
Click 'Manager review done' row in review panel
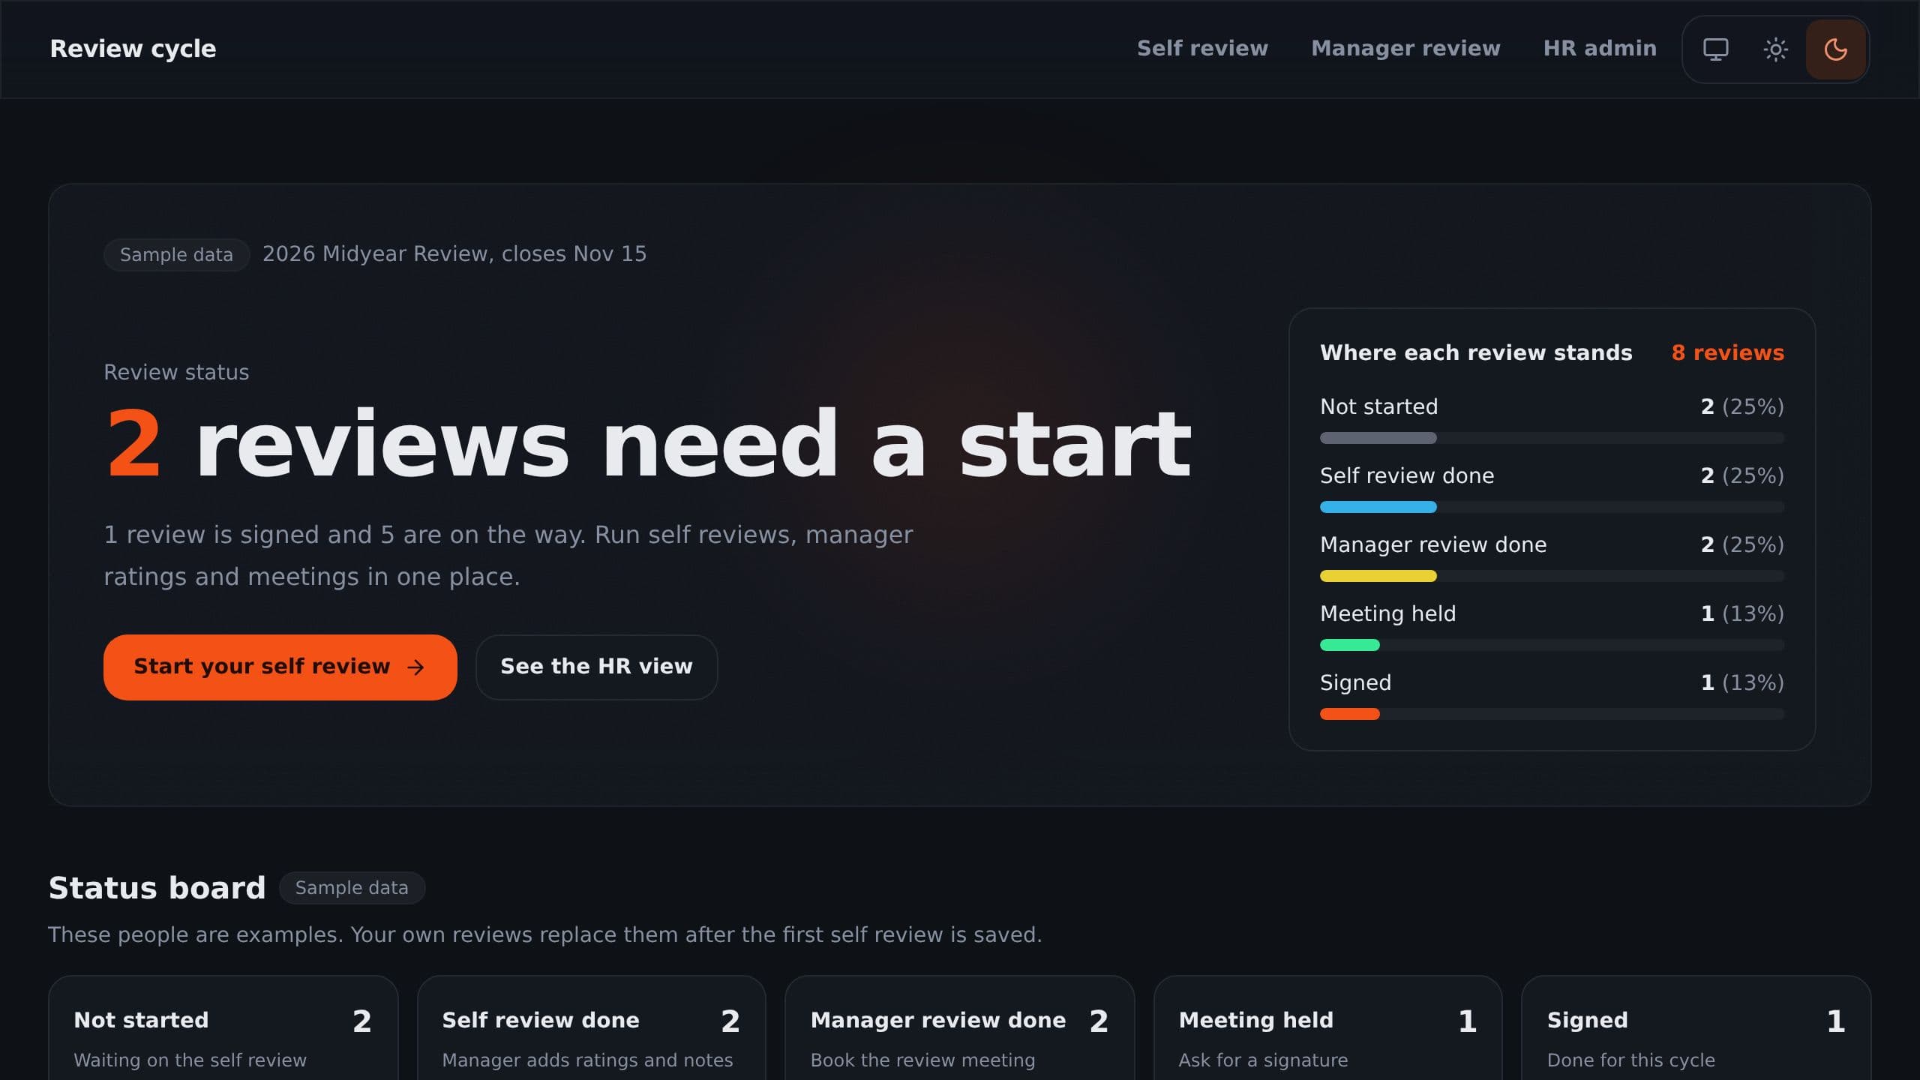point(1552,556)
